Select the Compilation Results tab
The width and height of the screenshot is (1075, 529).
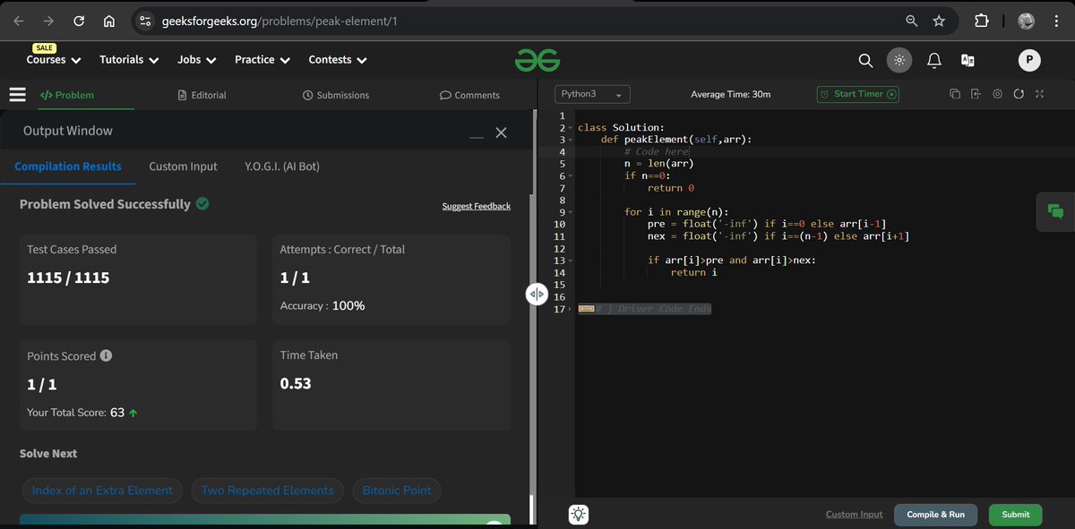[68, 166]
